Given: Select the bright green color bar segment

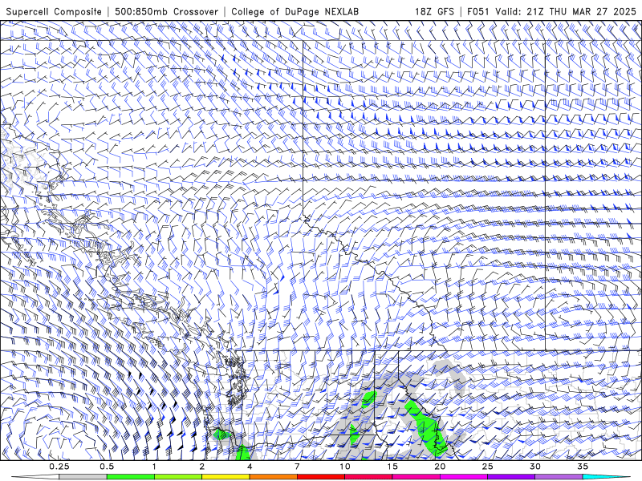Looking at the screenshot, I should click(131, 477).
